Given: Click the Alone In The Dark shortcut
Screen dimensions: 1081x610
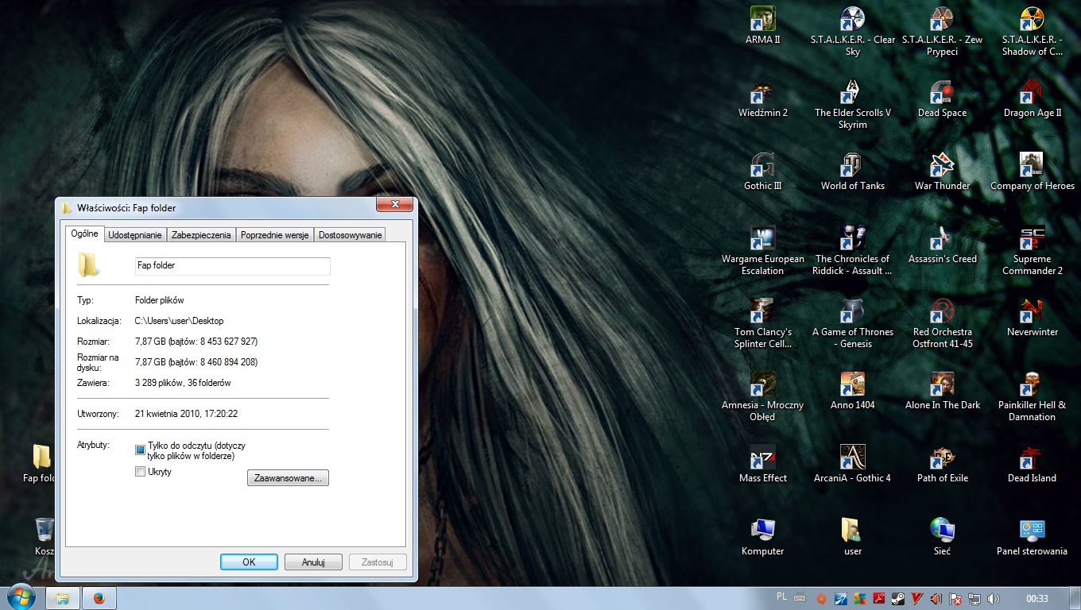Looking at the screenshot, I should [x=942, y=391].
